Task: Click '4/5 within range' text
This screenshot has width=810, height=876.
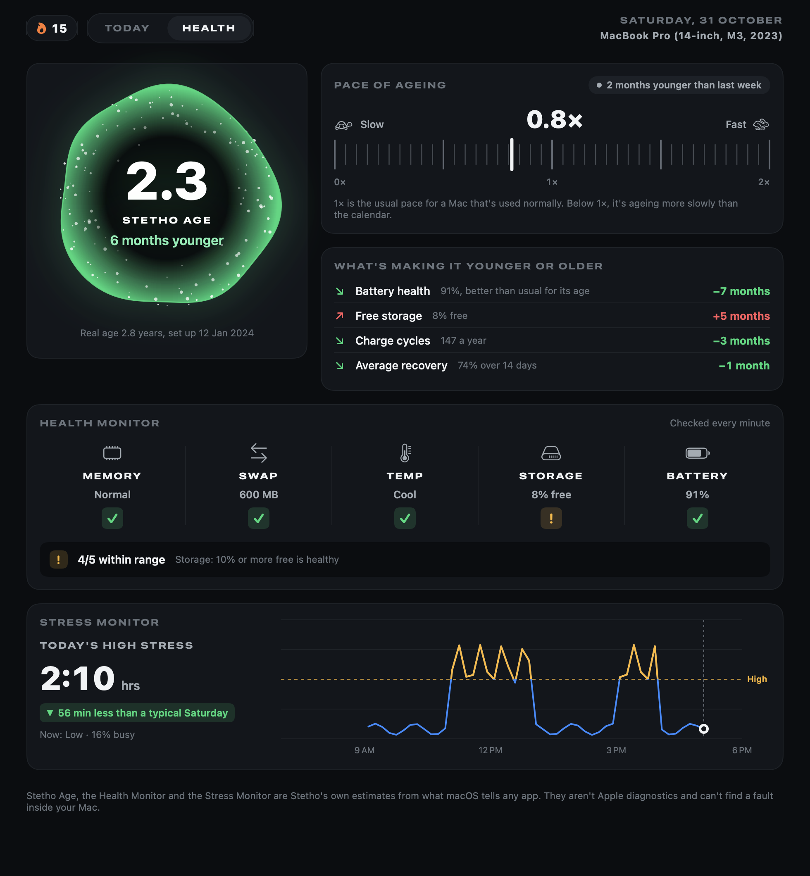Action: point(121,559)
